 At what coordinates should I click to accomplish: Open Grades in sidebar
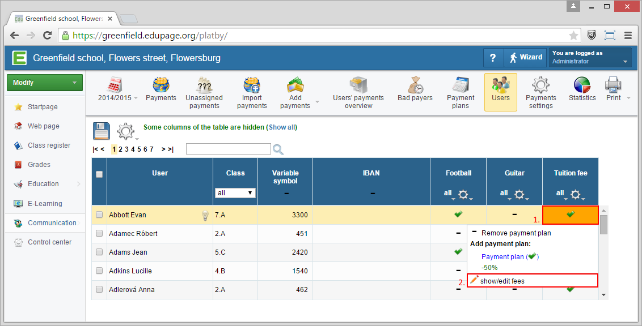(x=39, y=165)
